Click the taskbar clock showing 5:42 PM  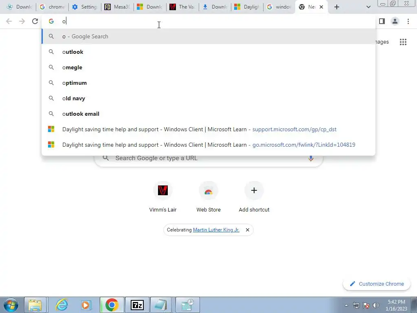pos(396,305)
